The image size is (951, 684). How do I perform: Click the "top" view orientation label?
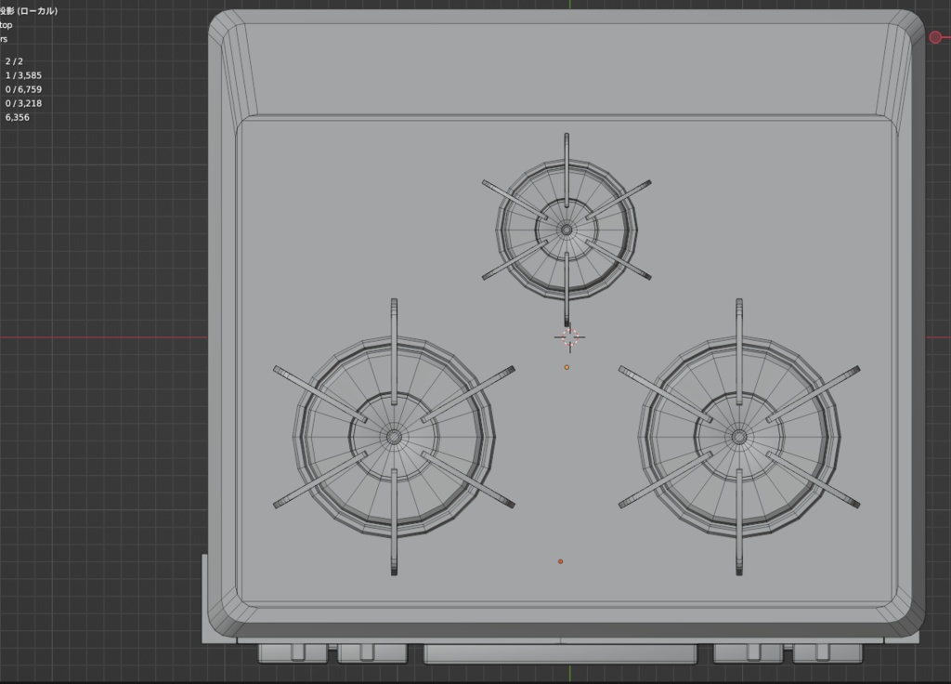click(7, 25)
